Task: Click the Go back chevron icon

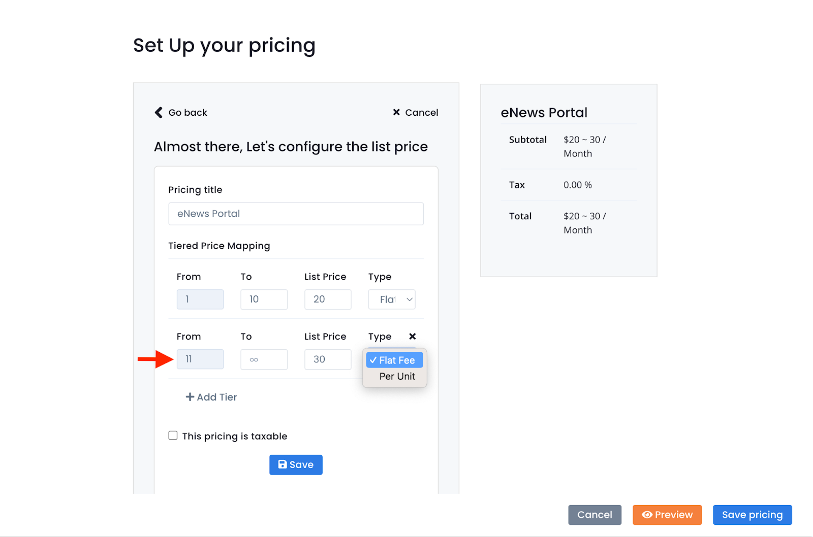Action: pyautogui.click(x=159, y=112)
